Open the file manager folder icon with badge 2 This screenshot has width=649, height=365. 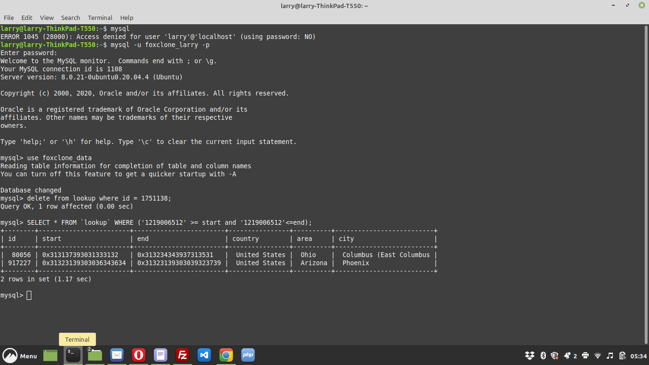[x=95, y=355]
